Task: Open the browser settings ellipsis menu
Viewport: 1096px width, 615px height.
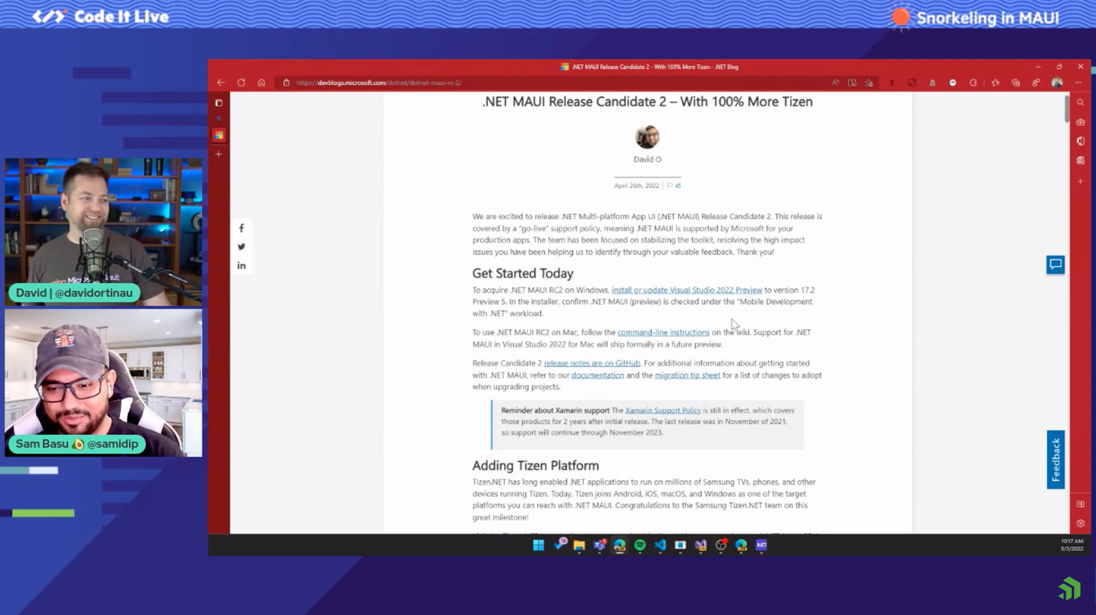Action: [1078, 82]
